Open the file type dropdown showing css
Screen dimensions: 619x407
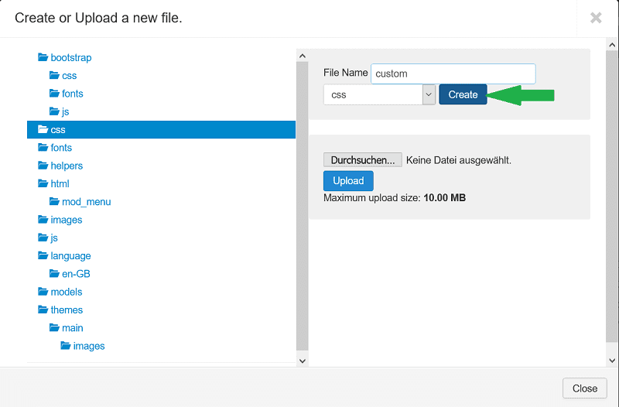(379, 94)
